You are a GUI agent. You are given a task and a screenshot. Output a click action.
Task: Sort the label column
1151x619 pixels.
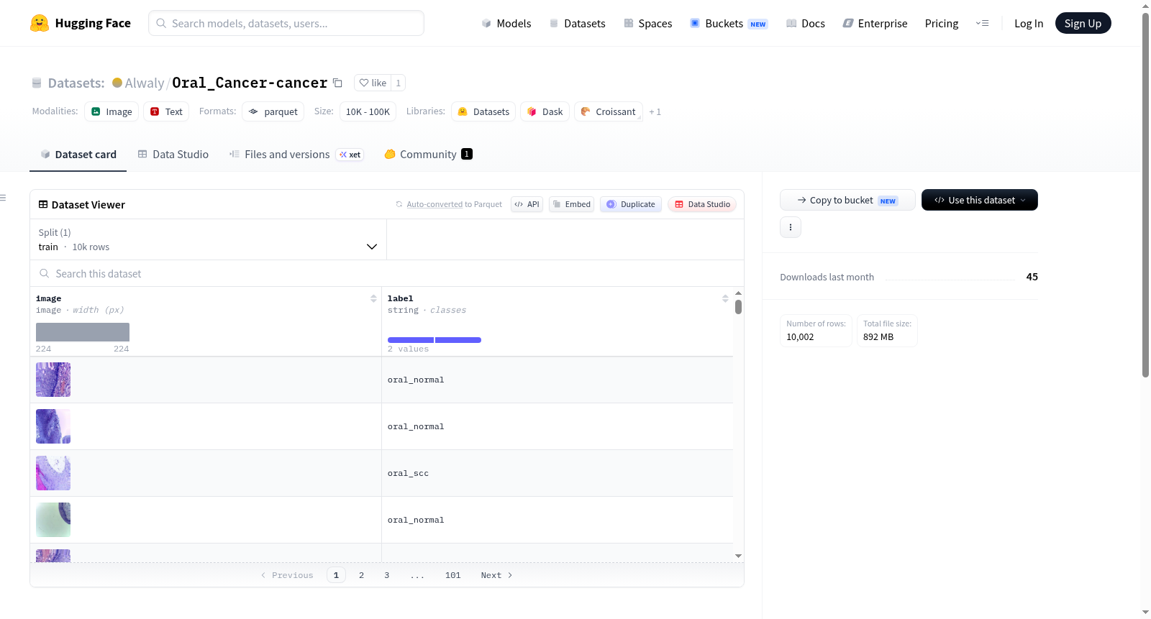pyautogui.click(x=725, y=298)
